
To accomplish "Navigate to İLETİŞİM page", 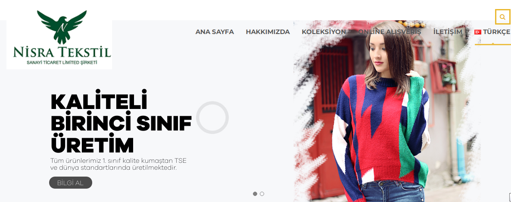I will (x=448, y=32).
